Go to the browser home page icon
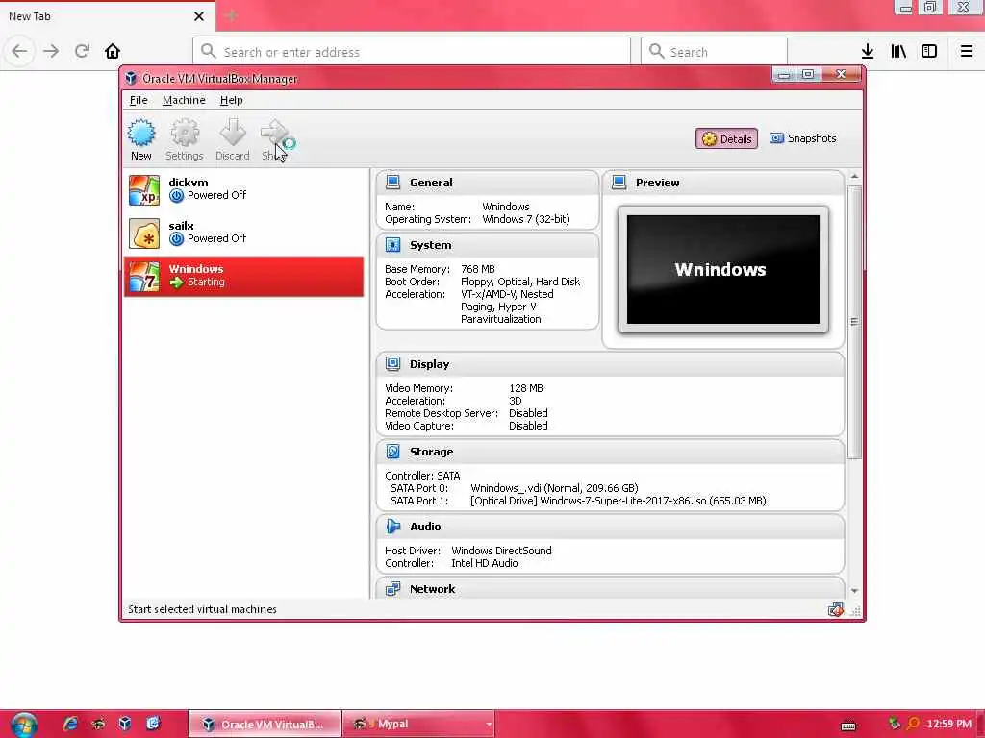Screen dimensions: 985x738 coord(113,51)
